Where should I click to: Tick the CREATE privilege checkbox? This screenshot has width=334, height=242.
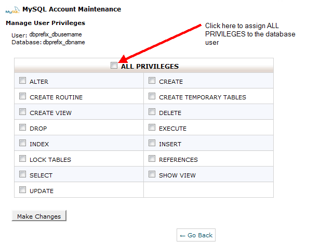pyautogui.click(x=152, y=81)
